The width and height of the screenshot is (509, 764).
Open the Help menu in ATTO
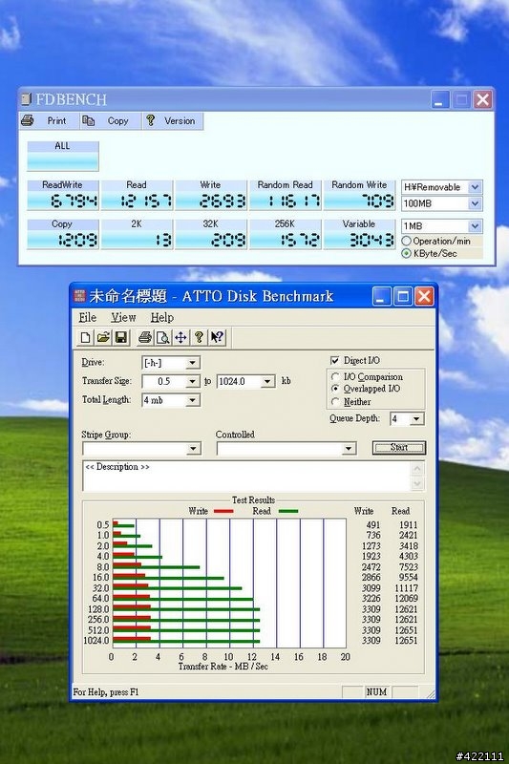[162, 318]
